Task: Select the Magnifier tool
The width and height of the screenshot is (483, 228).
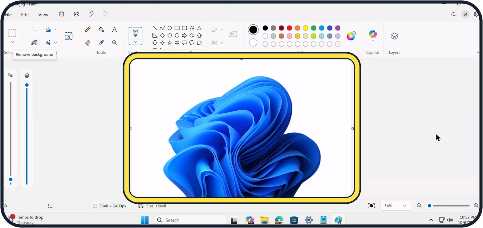Action: (114, 43)
